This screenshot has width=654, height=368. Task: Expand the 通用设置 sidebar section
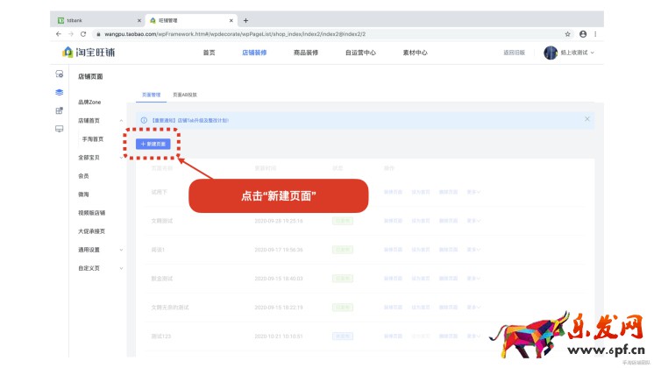tap(121, 250)
